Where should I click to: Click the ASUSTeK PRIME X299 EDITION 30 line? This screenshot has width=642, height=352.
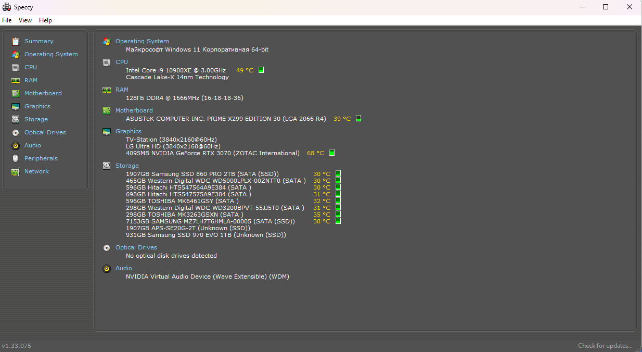[x=226, y=119]
